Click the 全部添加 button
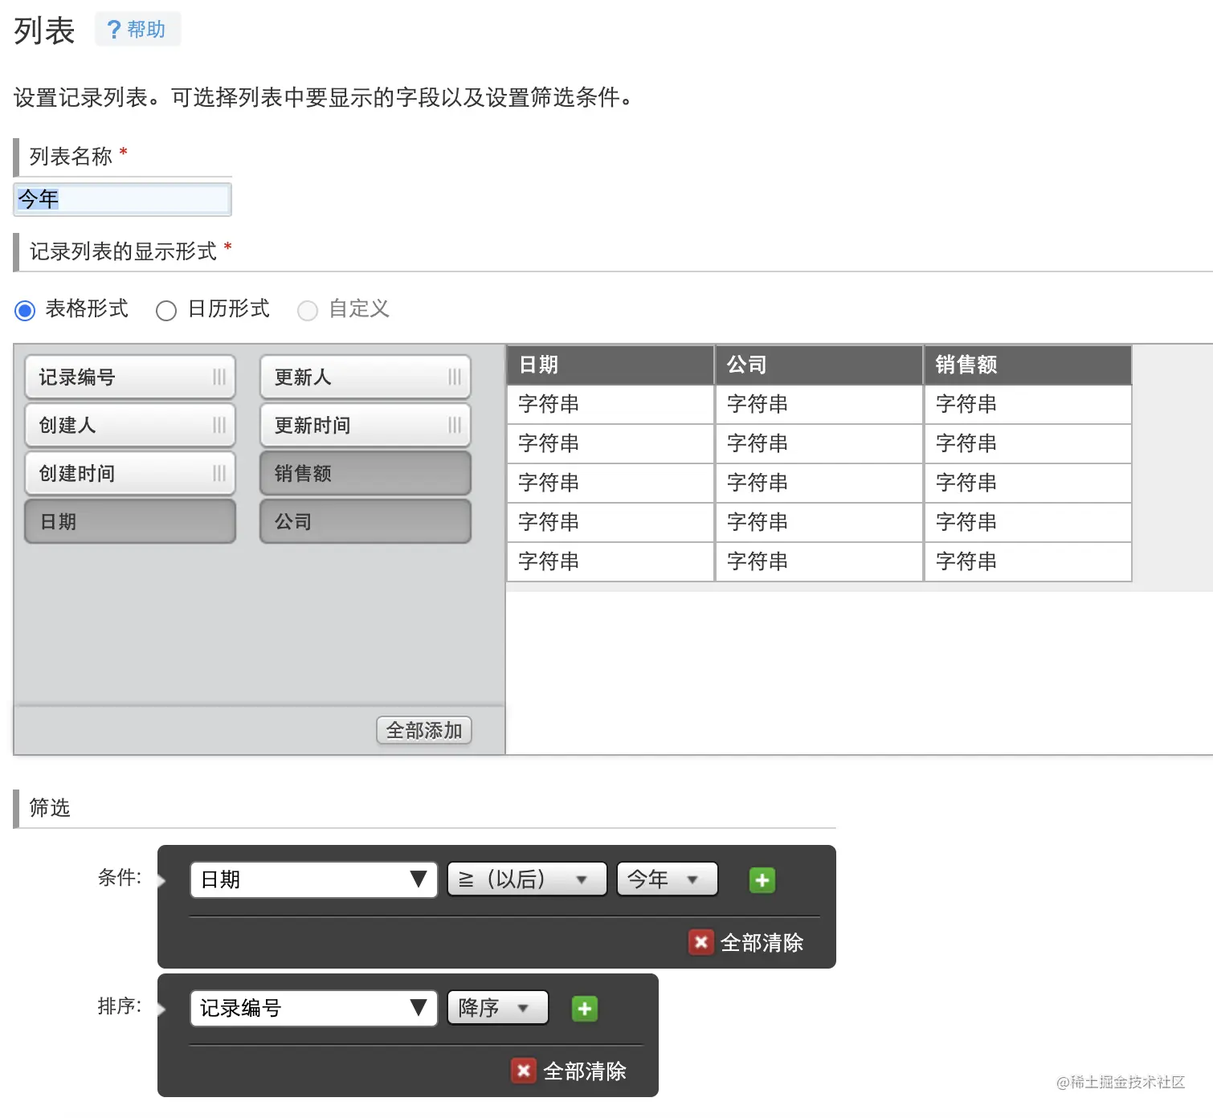The width and height of the screenshot is (1213, 1118). pyautogui.click(x=424, y=730)
